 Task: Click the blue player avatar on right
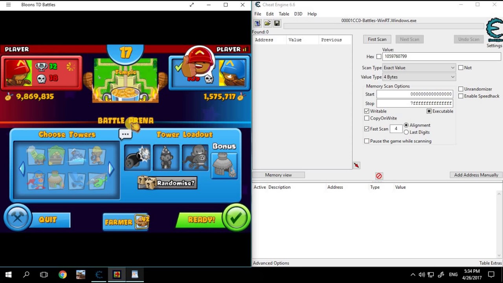click(232, 73)
